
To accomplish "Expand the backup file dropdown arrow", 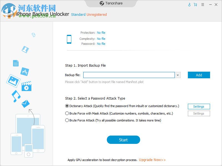I will point(178,75).
